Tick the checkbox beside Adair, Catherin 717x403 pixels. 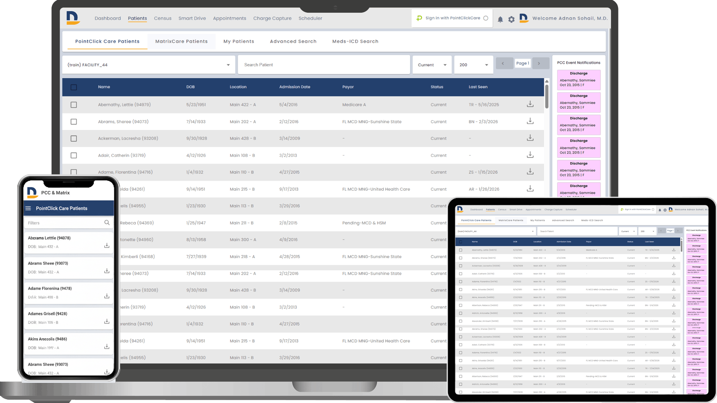74,155
